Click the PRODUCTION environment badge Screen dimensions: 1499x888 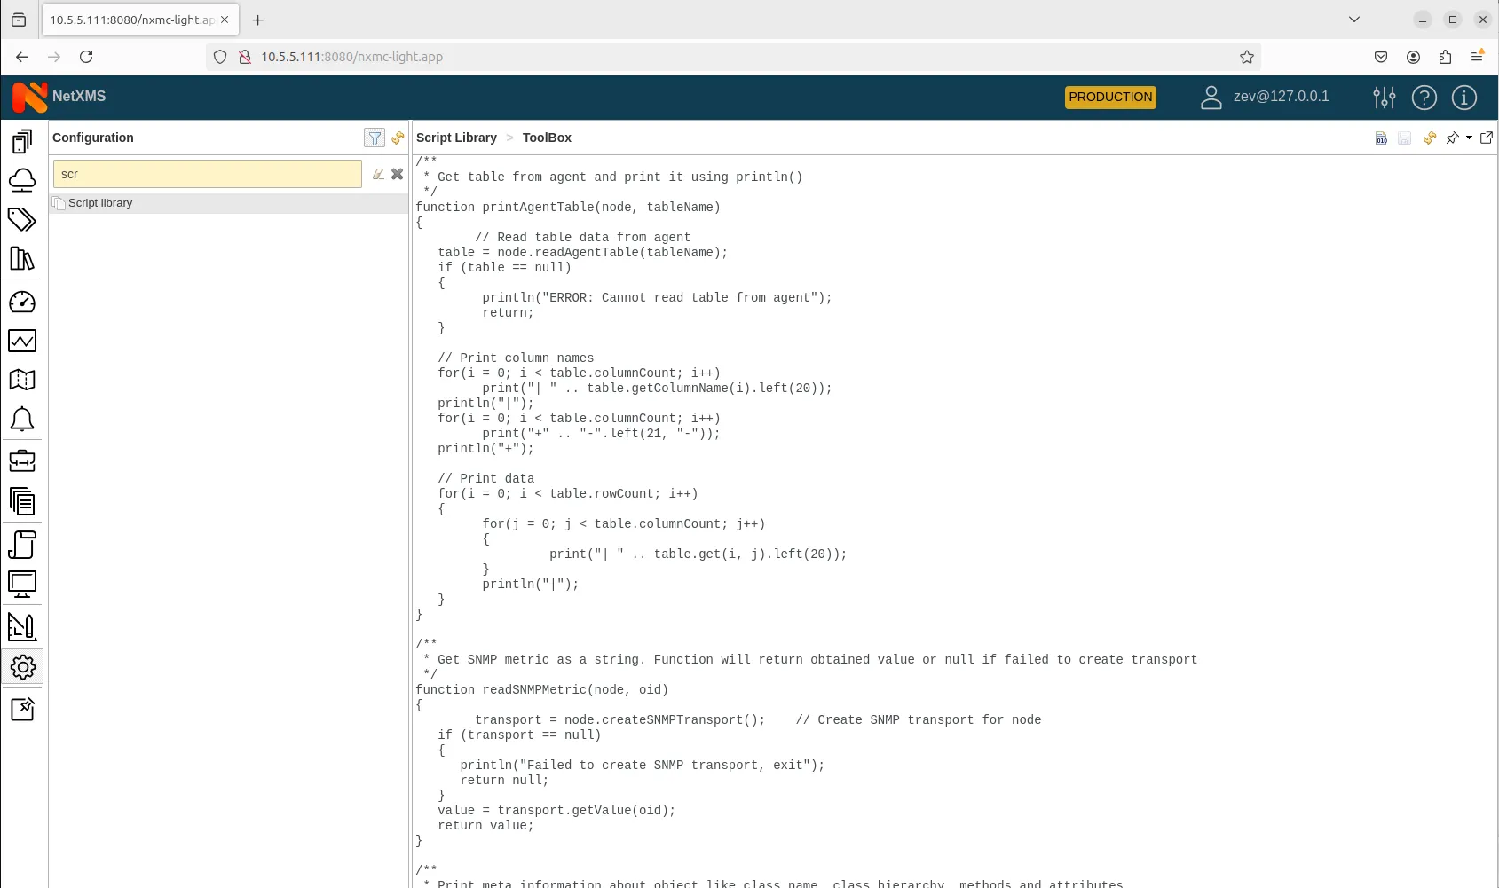(x=1109, y=98)
